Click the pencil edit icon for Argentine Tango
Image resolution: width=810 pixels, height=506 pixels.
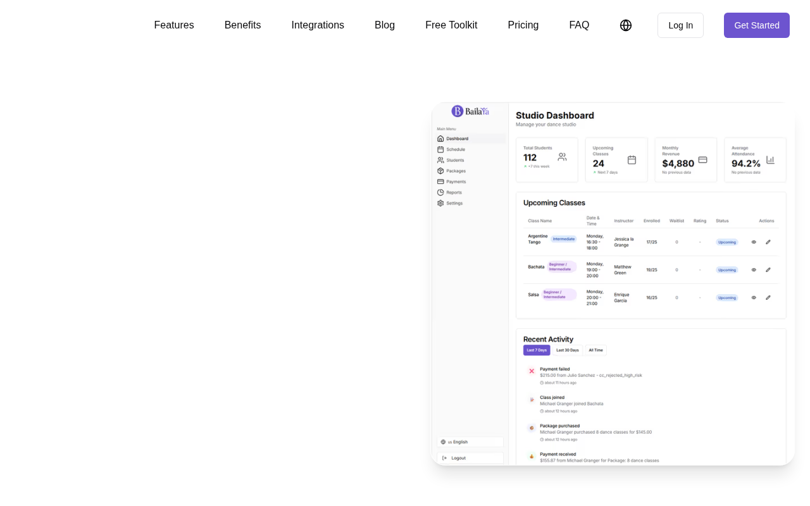(x=768, y=242)
